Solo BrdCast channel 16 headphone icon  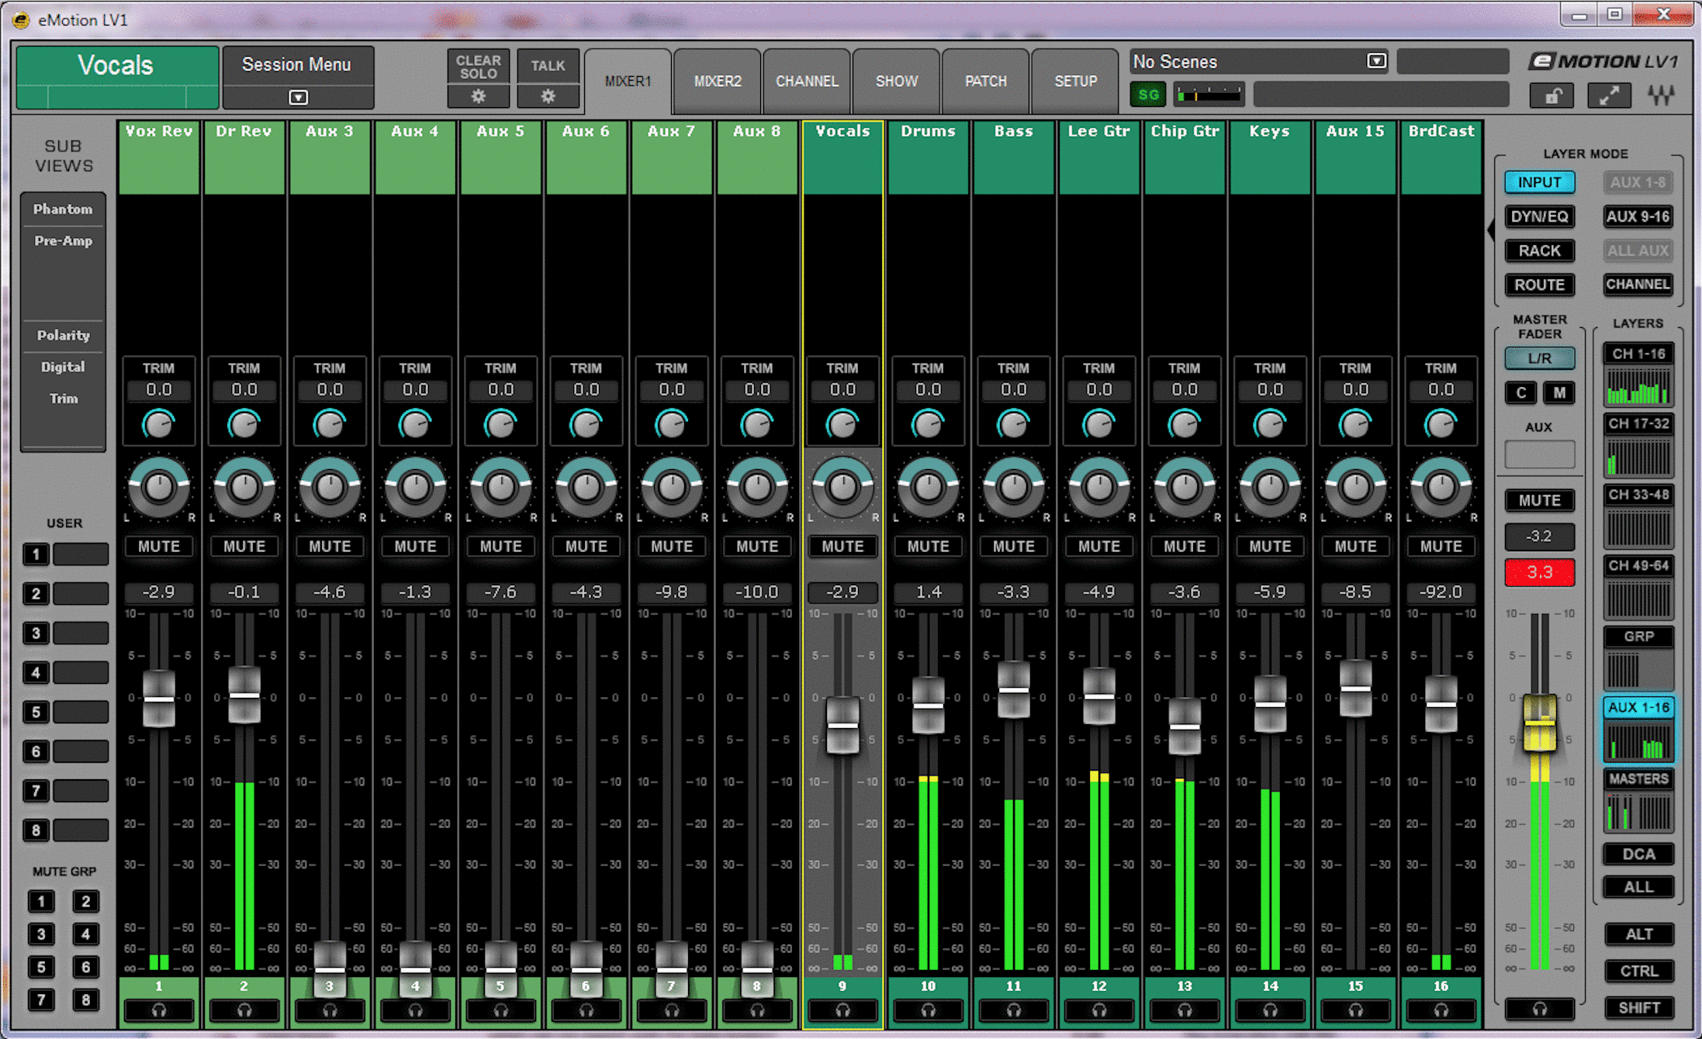(x=1441, y=1010)
